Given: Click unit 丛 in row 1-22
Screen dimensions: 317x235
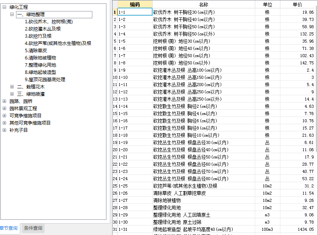Looking at the screenshot, I should [267, 164].
